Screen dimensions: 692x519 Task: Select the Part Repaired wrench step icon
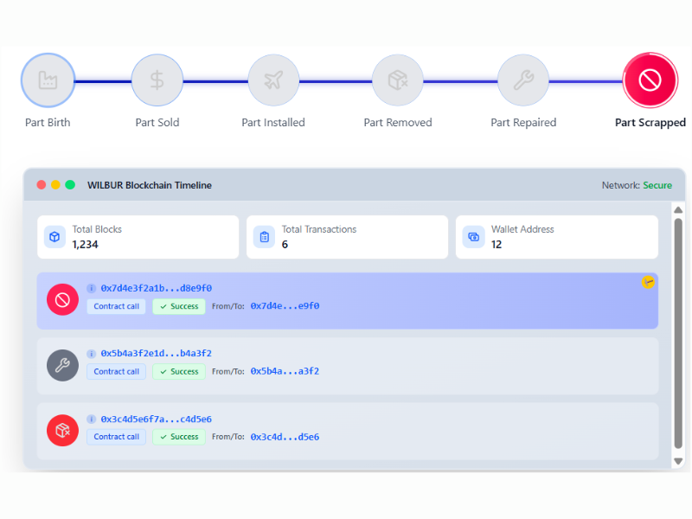click(x=523, y=80)
